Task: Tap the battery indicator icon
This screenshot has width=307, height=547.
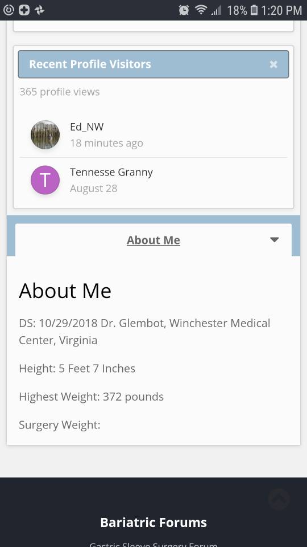Action: click(x=254, y=10)
